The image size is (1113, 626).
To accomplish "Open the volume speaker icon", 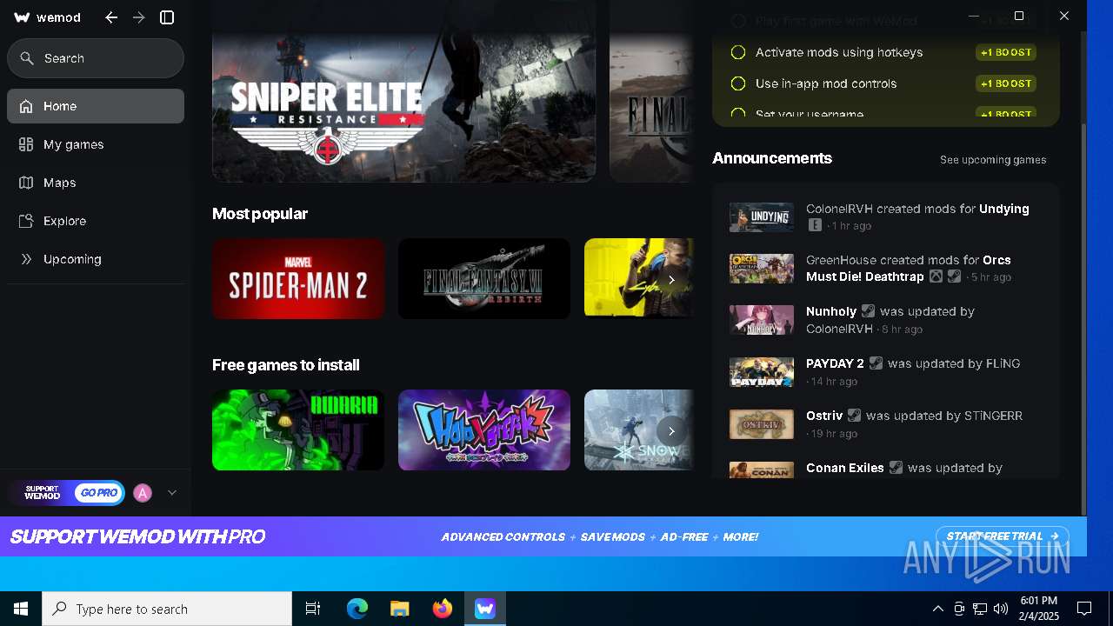I will 1001,609.
